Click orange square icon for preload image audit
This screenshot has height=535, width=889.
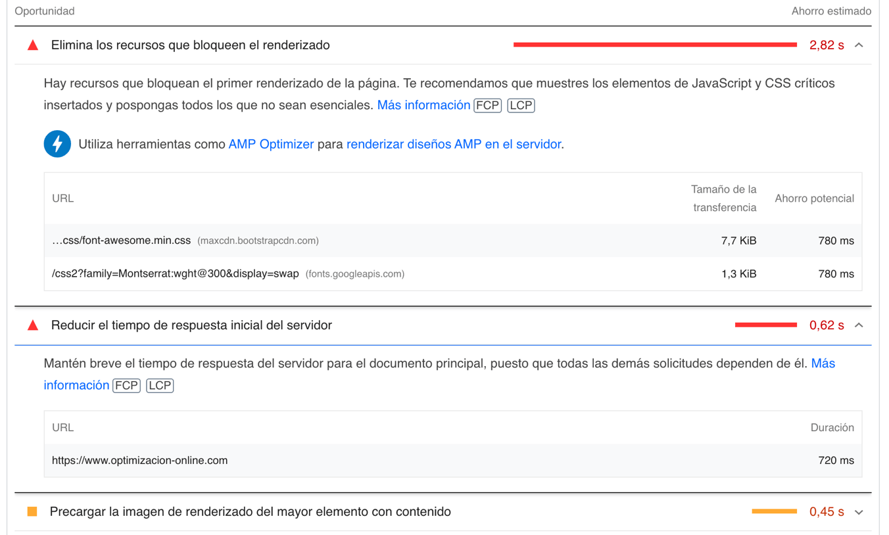pyautogui.click(x=32, y=511)
